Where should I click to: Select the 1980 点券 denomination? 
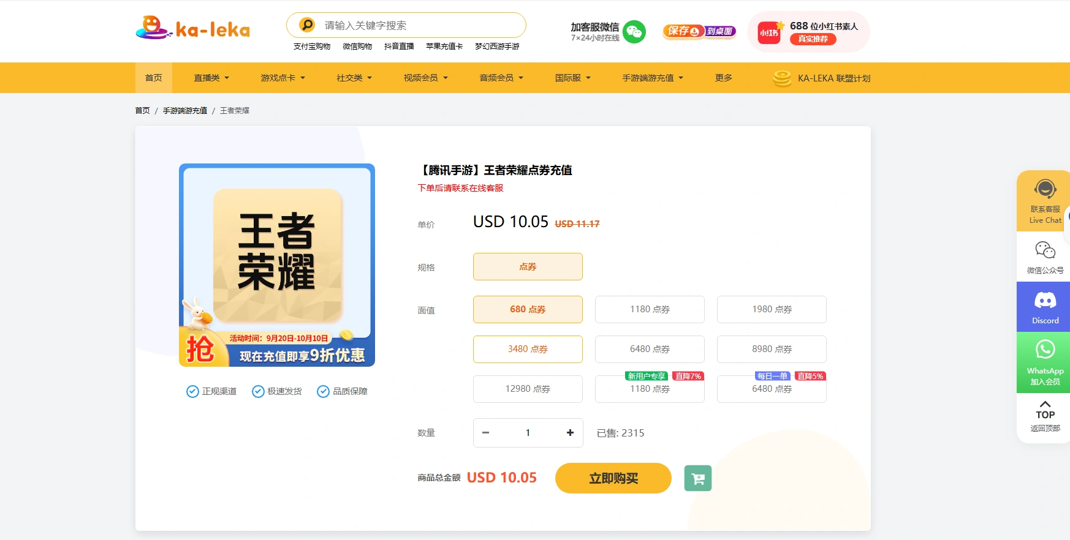click(771, 309)
